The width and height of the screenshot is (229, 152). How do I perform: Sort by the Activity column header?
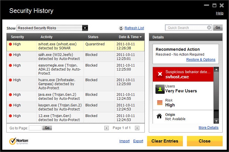click(x=46, y=37)
